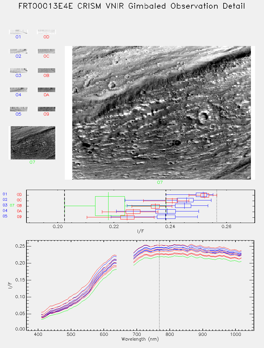Click the 0B thumbnail strip

pyautogui.click(x=46, y=71)
